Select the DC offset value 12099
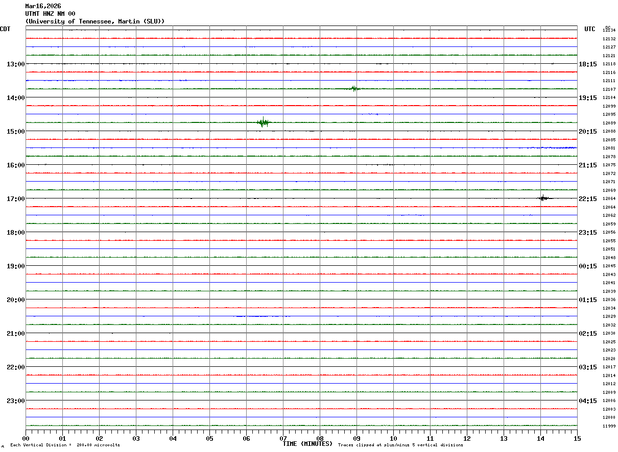Image resolution: width=618 pixels, height=452 pixels. point(609,106)
